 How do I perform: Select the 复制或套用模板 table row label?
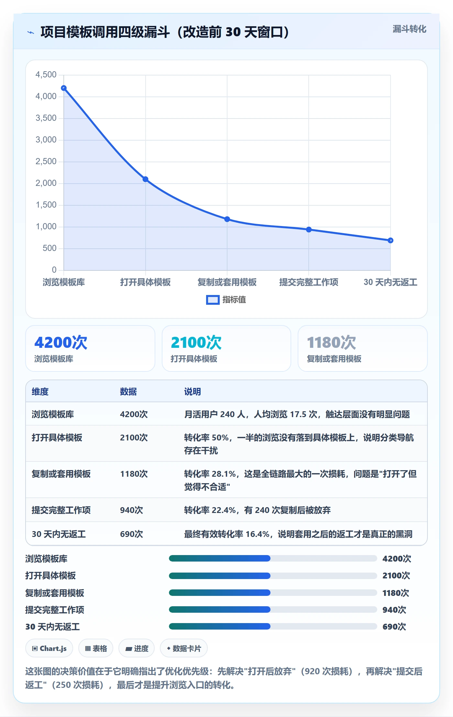click(x=61, y=474)
